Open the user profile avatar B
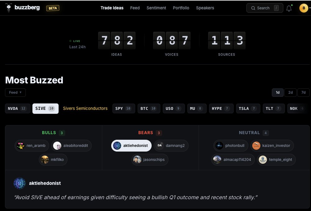This screenshot has height=211, width=311. click(304, 8)
